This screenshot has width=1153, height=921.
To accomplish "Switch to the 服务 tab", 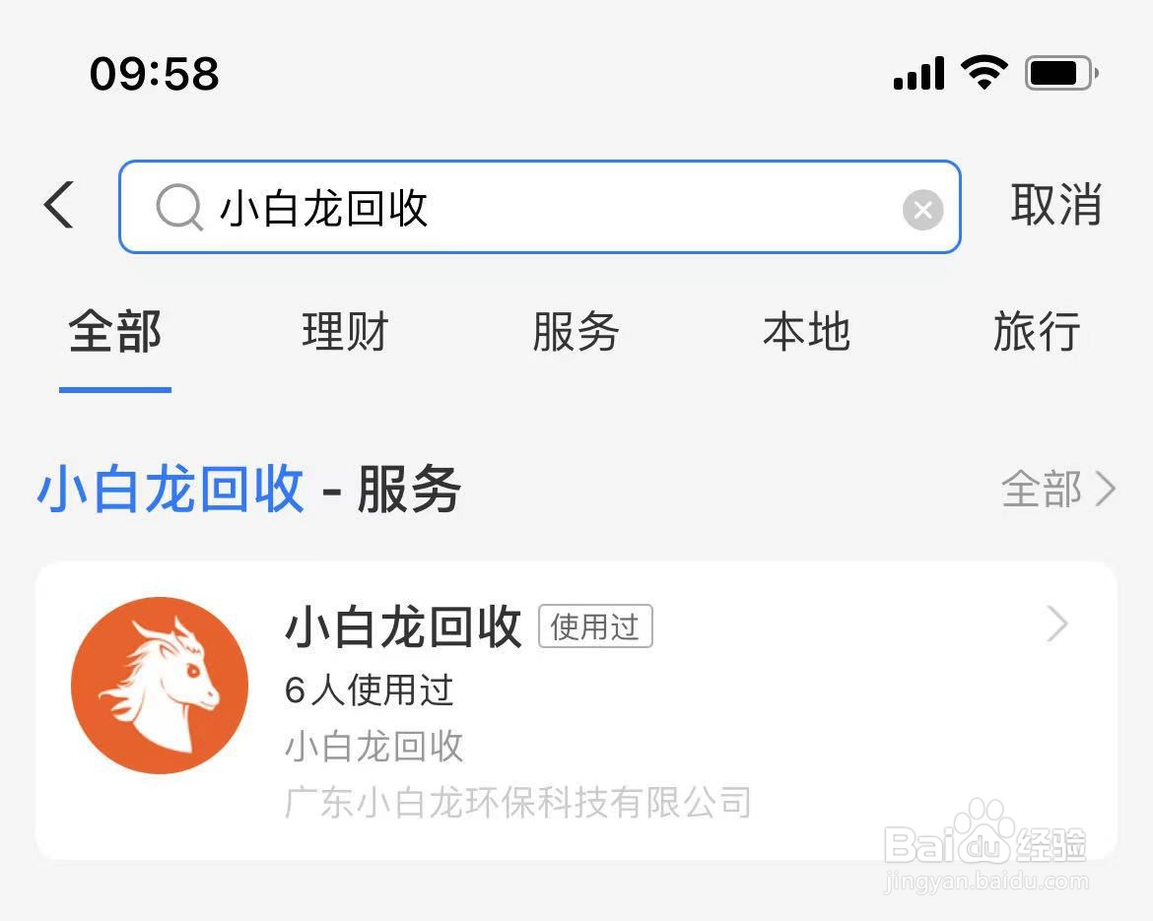I will click(576, 332).
